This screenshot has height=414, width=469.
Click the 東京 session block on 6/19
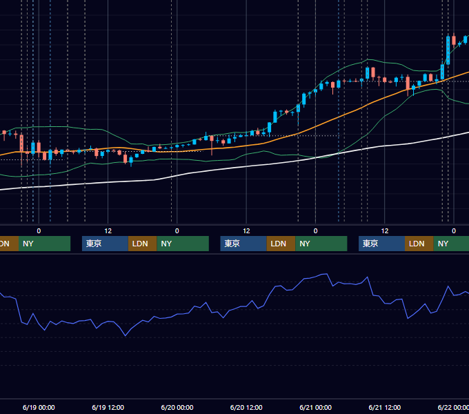[x=105, y=244]
